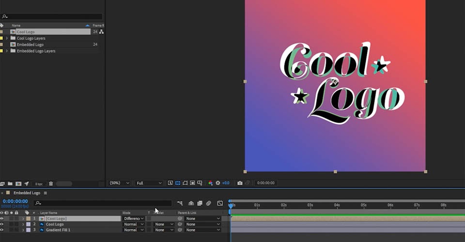This screenshot has width=465, height=242.
Task: Take a snapshot with camera icon
Action: pos(240,183)
